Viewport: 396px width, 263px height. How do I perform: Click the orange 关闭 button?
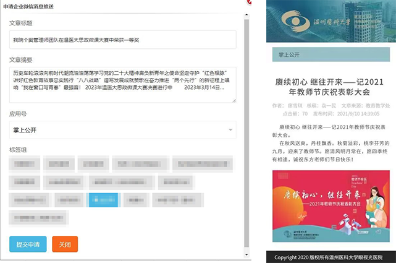point(64,244)
